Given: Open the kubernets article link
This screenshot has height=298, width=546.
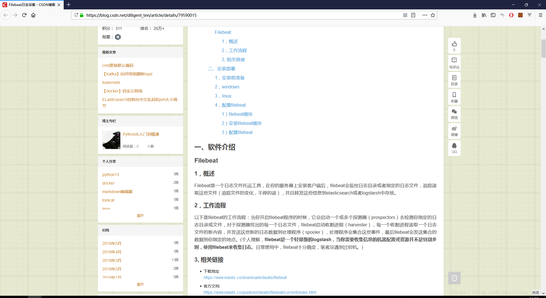Looking at the screenshot, I should 111,82.
